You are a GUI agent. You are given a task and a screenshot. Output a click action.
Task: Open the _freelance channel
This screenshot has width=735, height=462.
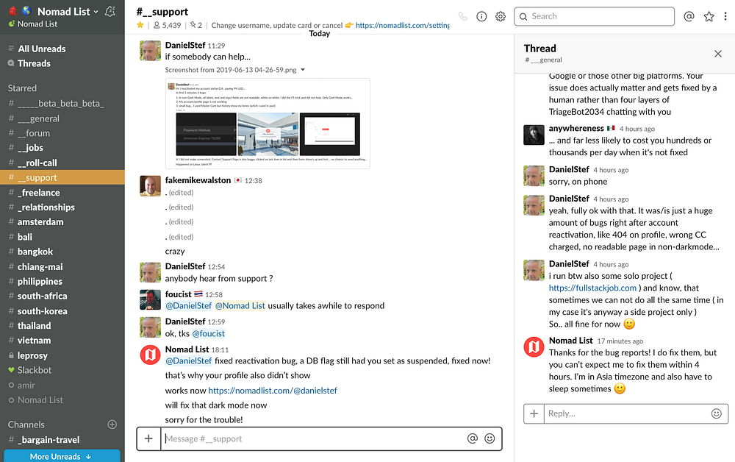click(62, 192)
